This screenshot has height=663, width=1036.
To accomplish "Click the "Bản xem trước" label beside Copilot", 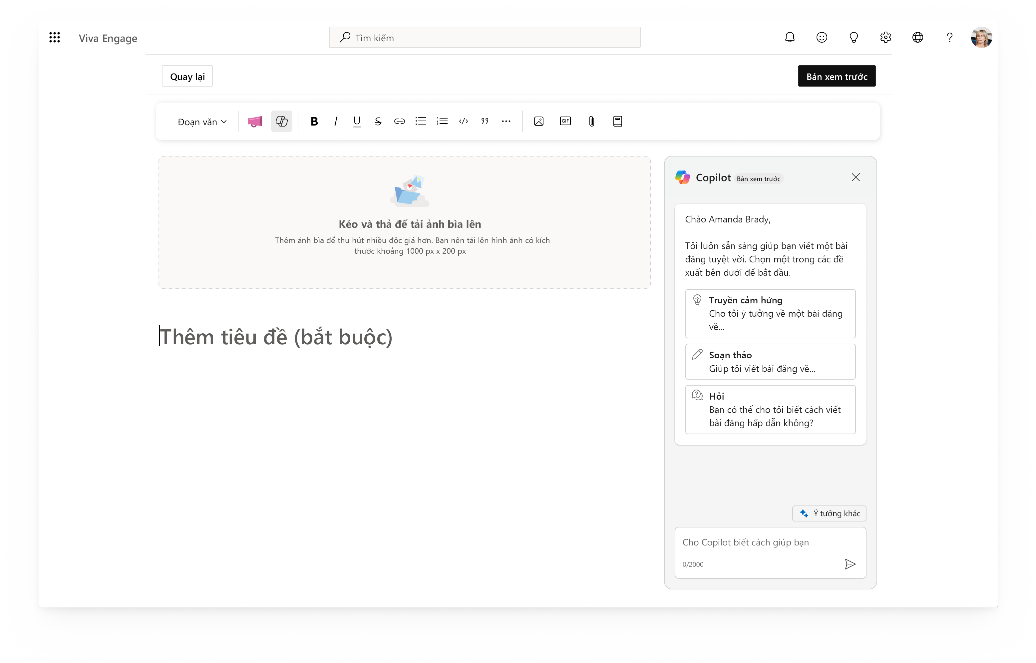I will [x=758, y=179].
